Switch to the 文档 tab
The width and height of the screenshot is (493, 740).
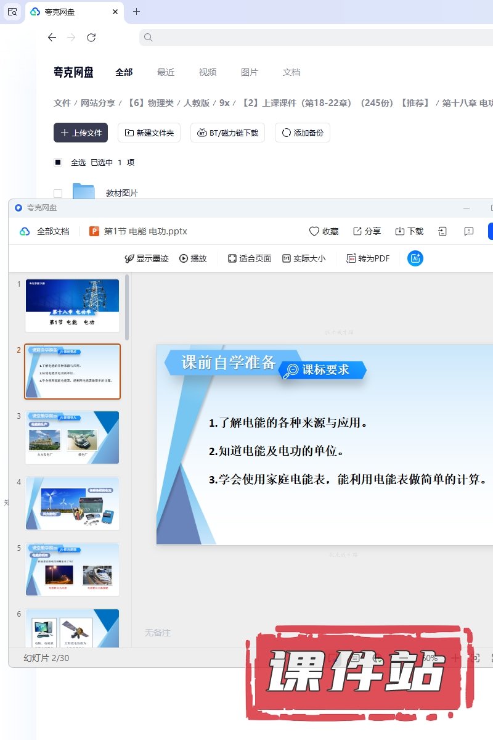(x=291, y=72)
